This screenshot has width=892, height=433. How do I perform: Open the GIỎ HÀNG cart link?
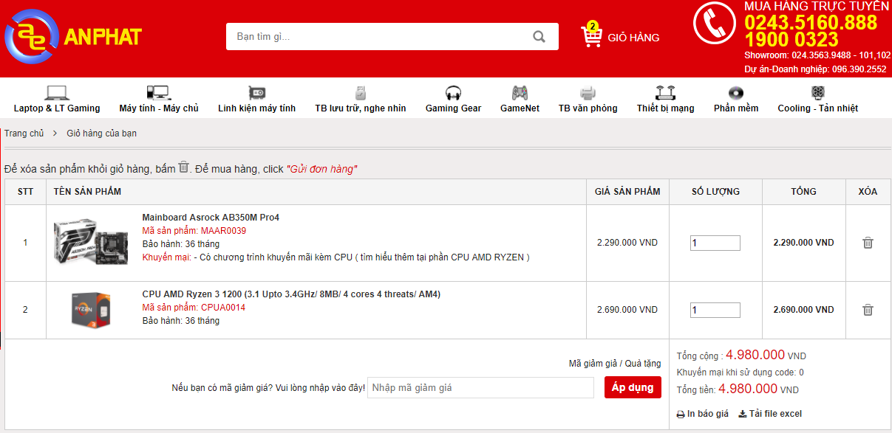pos(633,38)
